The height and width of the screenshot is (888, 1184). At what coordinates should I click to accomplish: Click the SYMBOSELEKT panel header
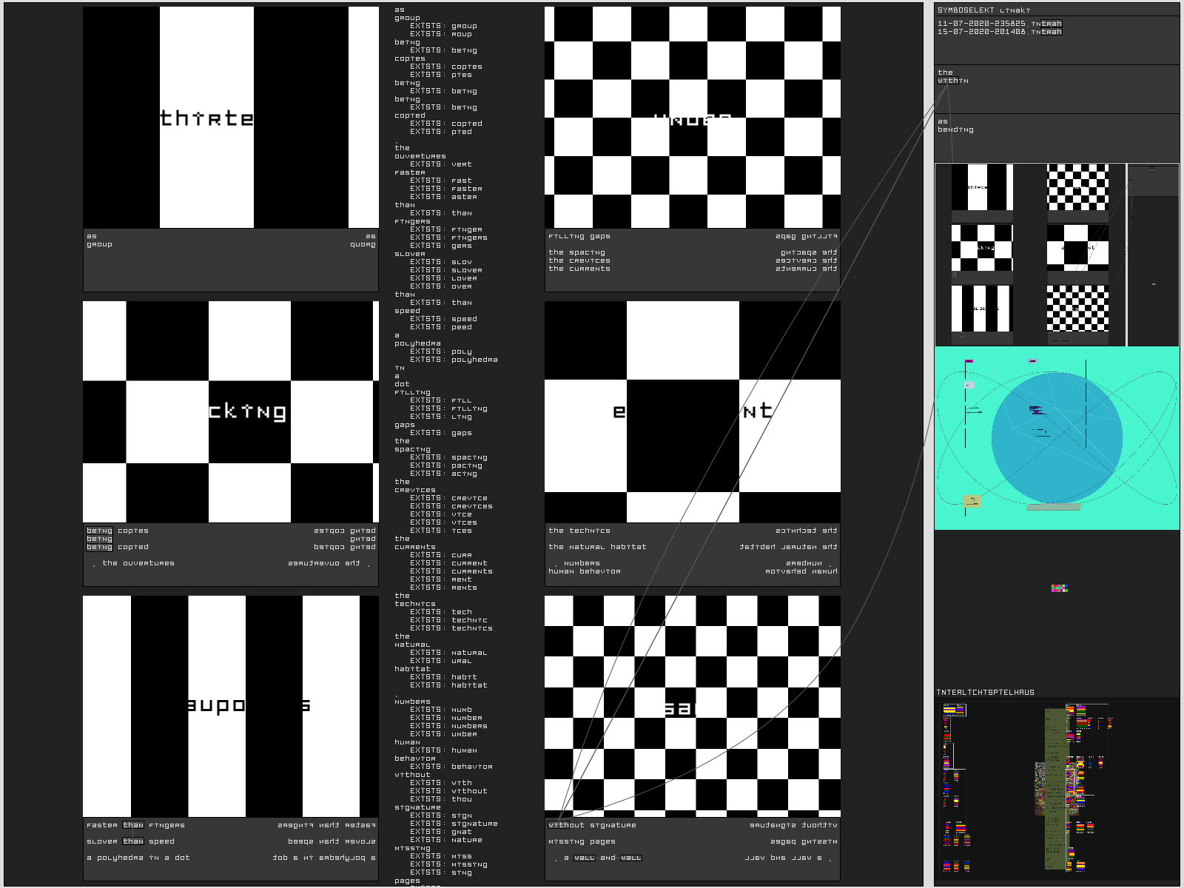click(983, 10)
